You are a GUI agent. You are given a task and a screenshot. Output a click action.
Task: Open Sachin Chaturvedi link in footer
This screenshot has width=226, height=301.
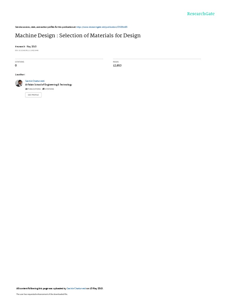[76, 288]
